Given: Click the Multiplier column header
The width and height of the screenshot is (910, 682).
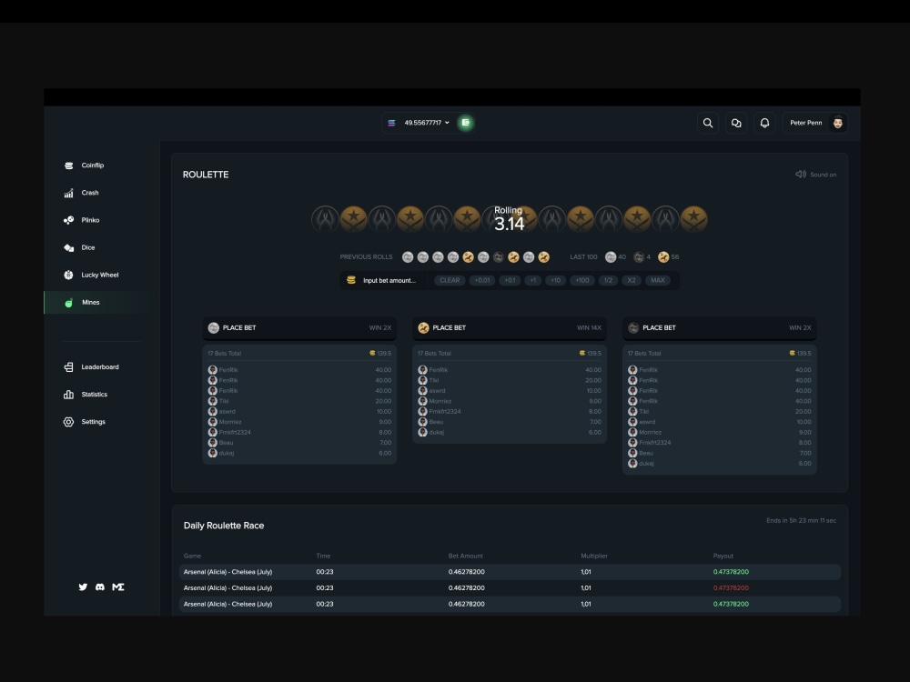Looking at the screenshot, I should coord(594,557).
